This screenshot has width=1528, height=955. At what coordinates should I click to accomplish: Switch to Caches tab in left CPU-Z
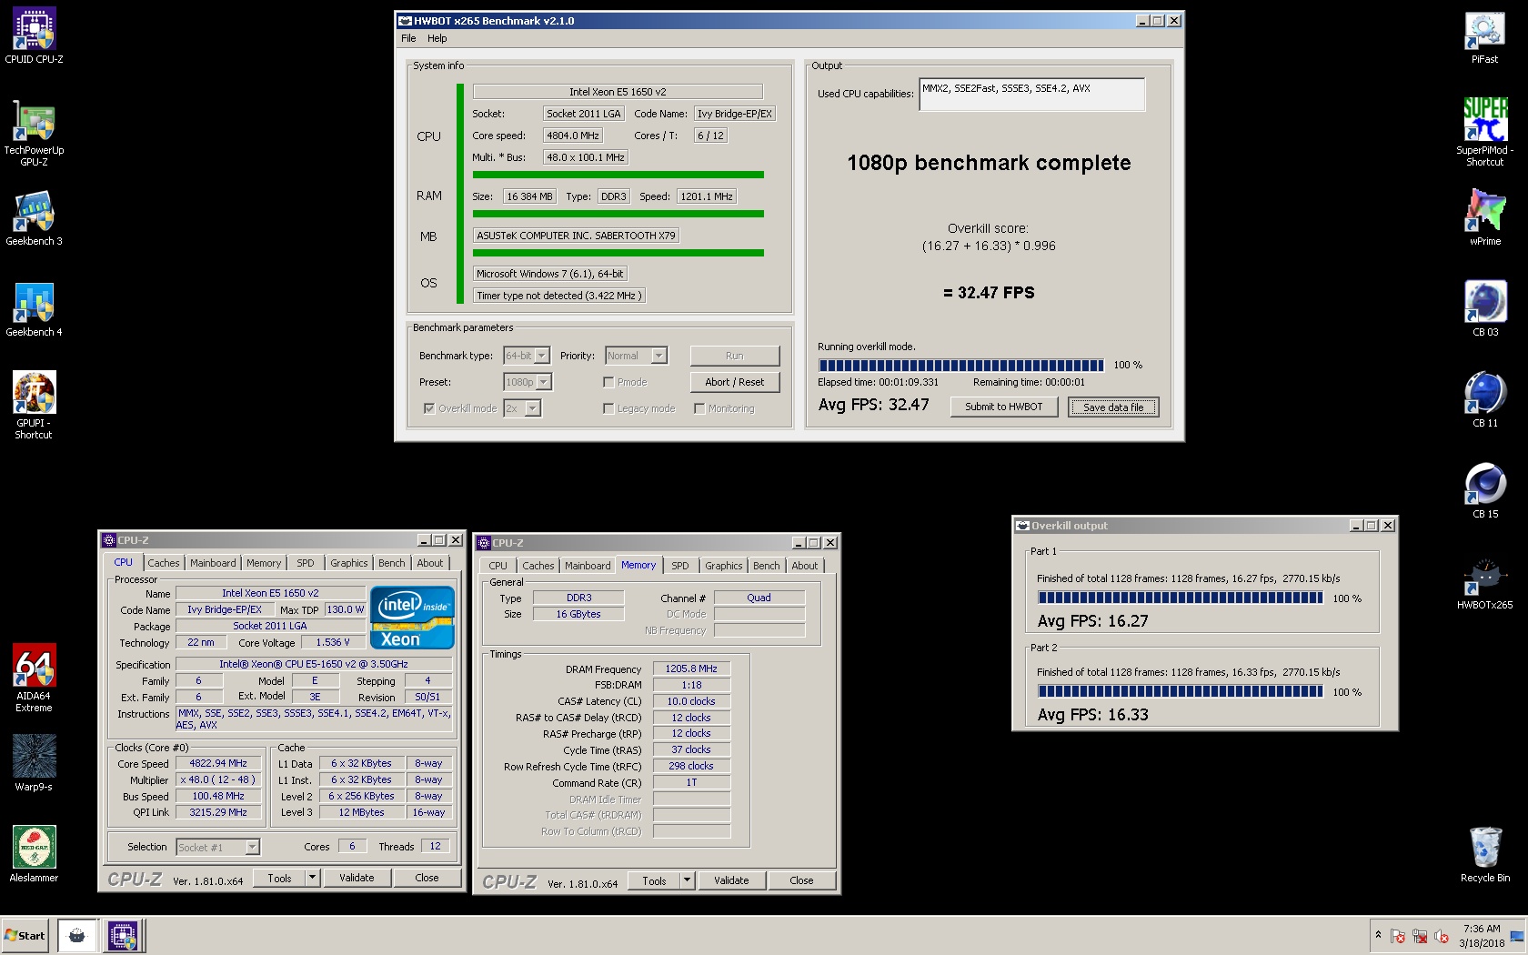(x=164, y=563)
